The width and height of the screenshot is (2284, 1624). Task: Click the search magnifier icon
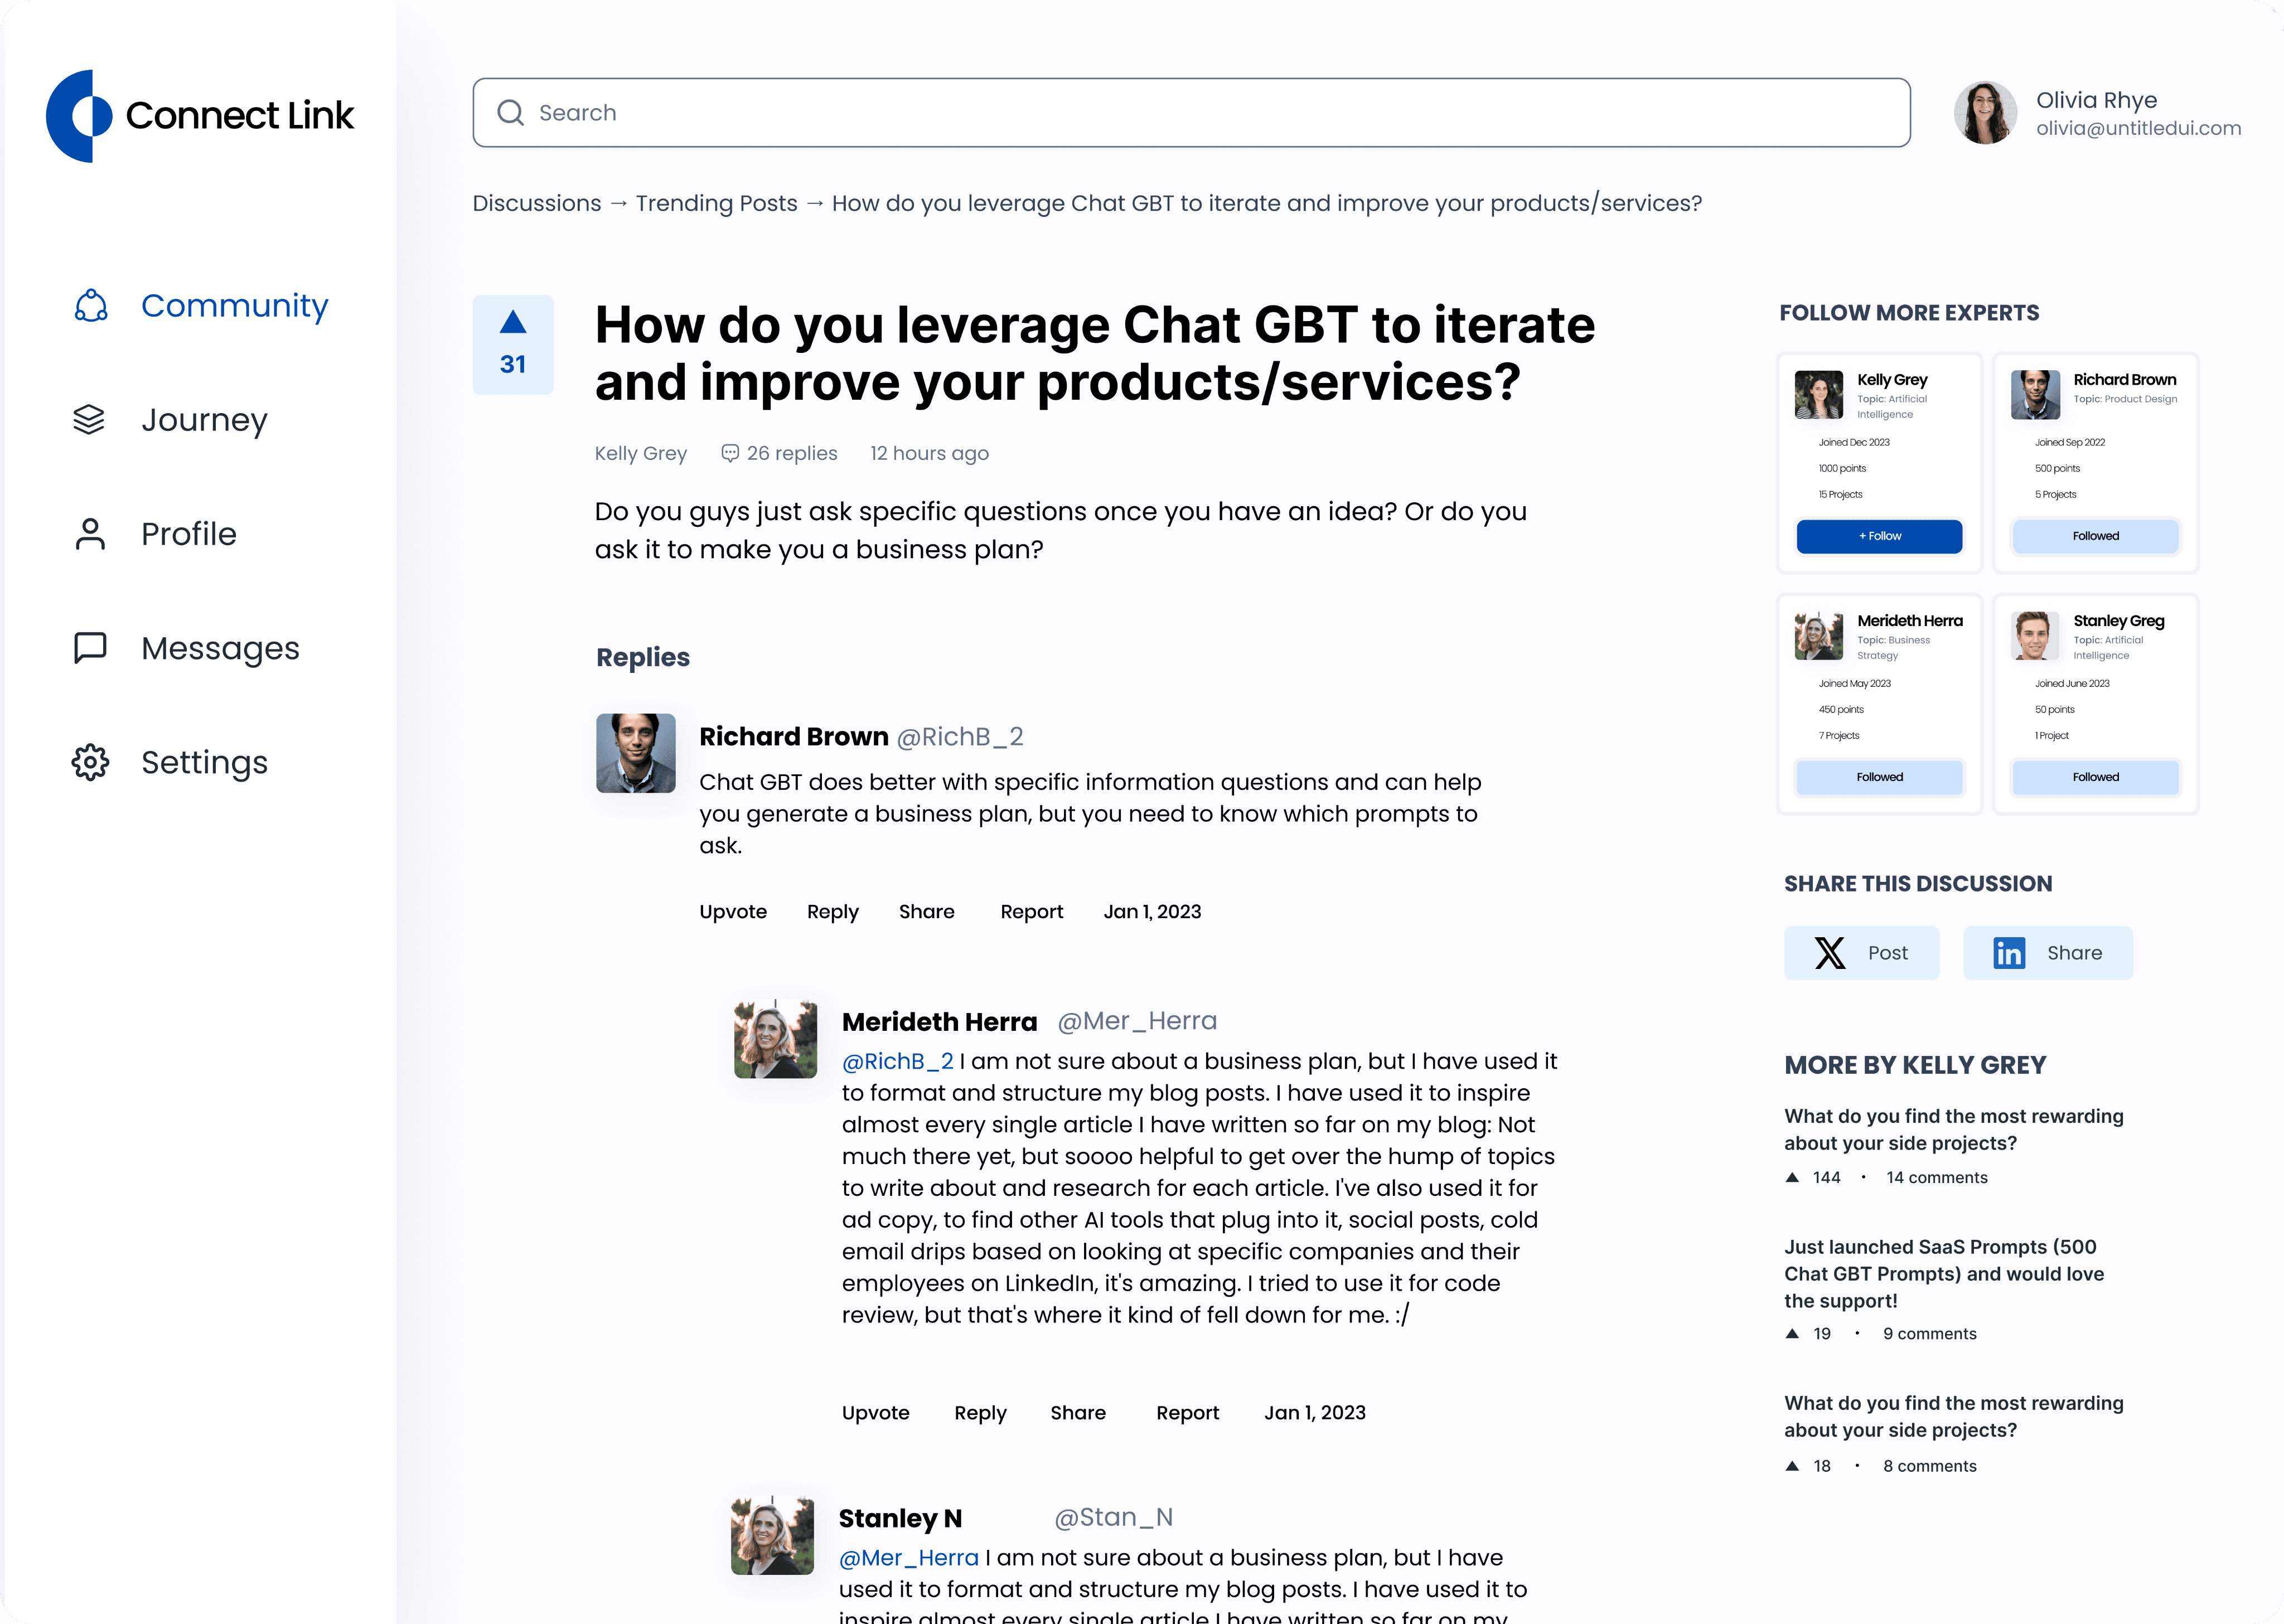coord(511,113)
